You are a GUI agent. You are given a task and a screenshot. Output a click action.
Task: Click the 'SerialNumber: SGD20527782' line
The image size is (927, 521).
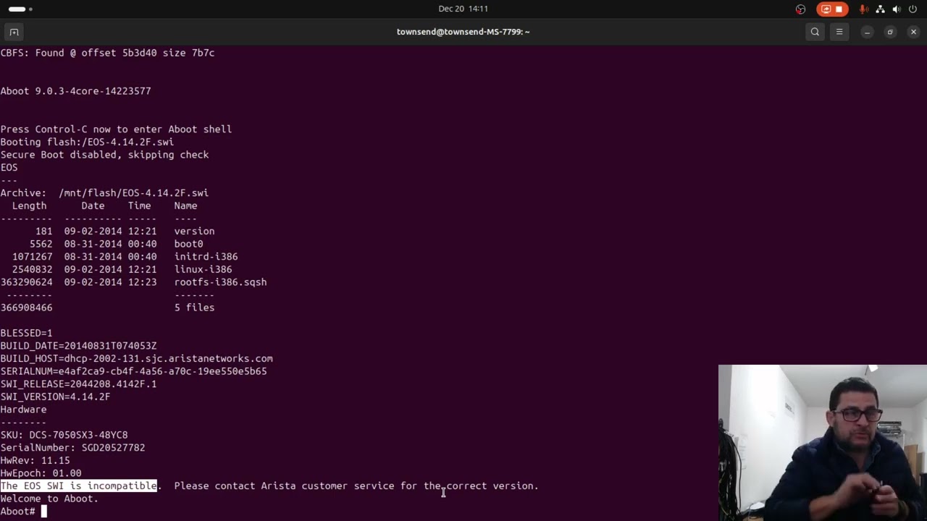click(72, 448)
